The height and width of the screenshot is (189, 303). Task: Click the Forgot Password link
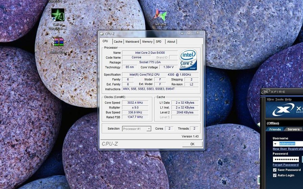tap(286, 165)
